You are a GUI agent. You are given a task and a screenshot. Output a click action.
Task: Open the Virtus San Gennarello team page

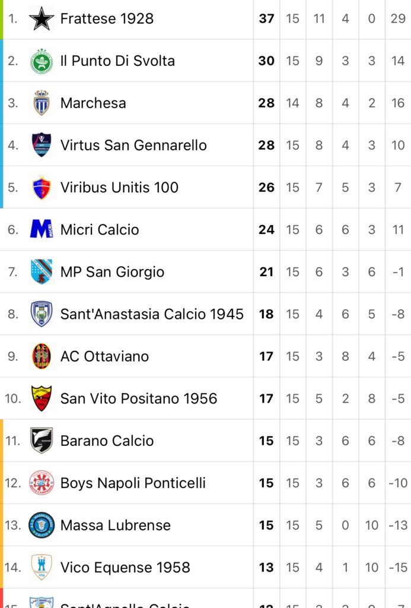click(x=133, y=145)
